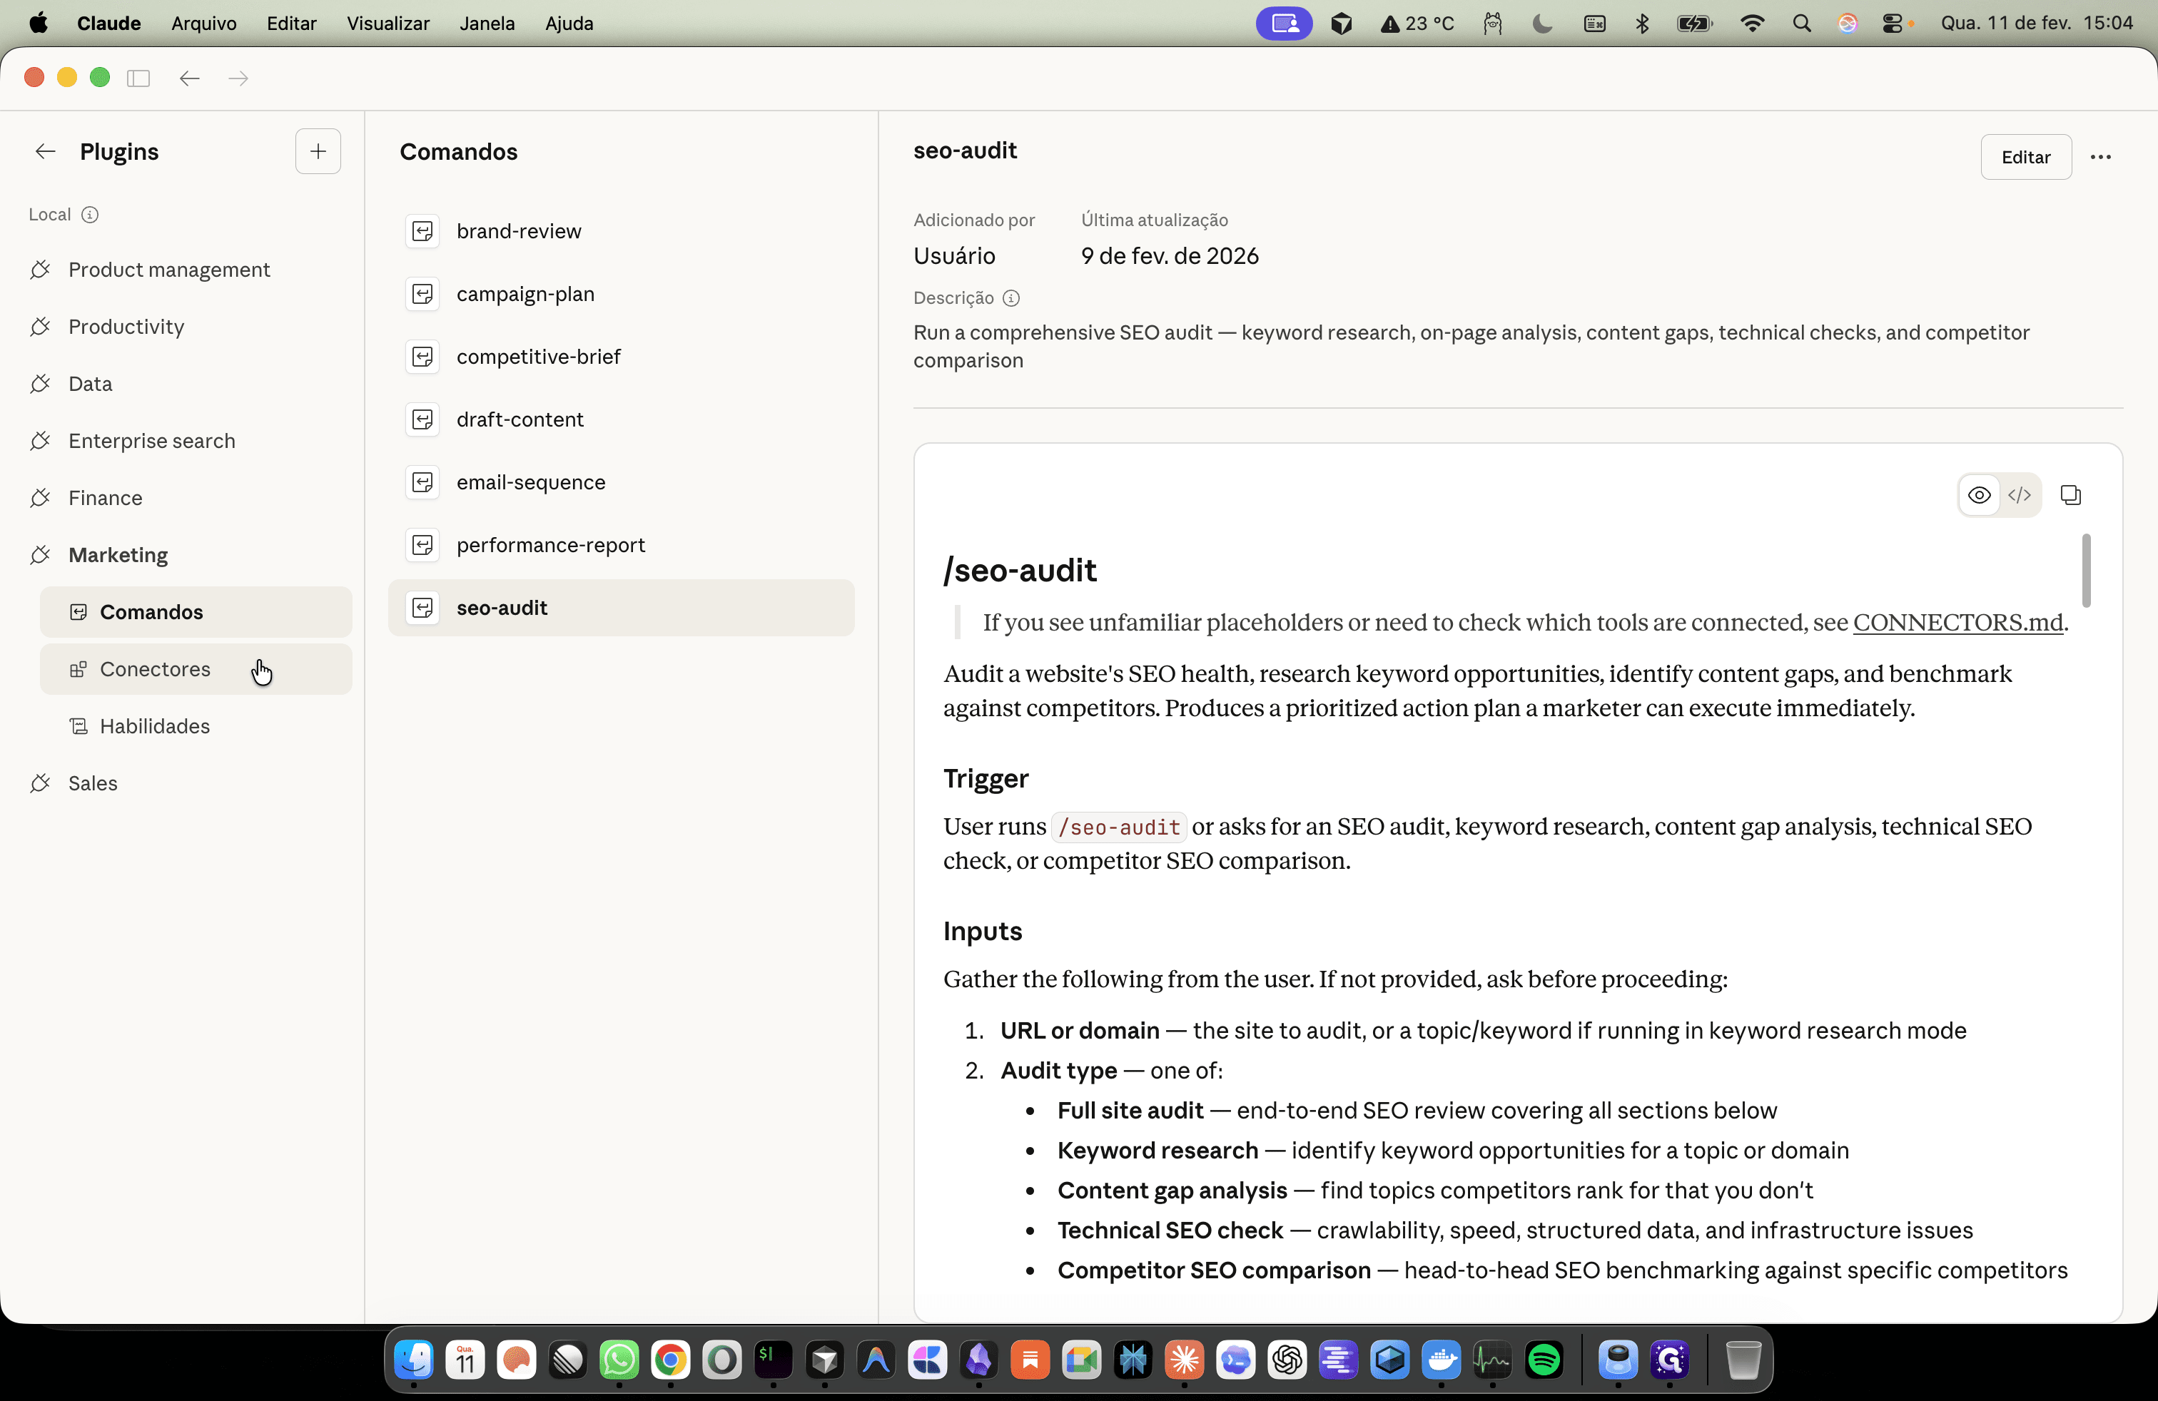Screen dimensions: 2158x1401
Task: Select the brand-review command
Action: click(x=621, y=231)
